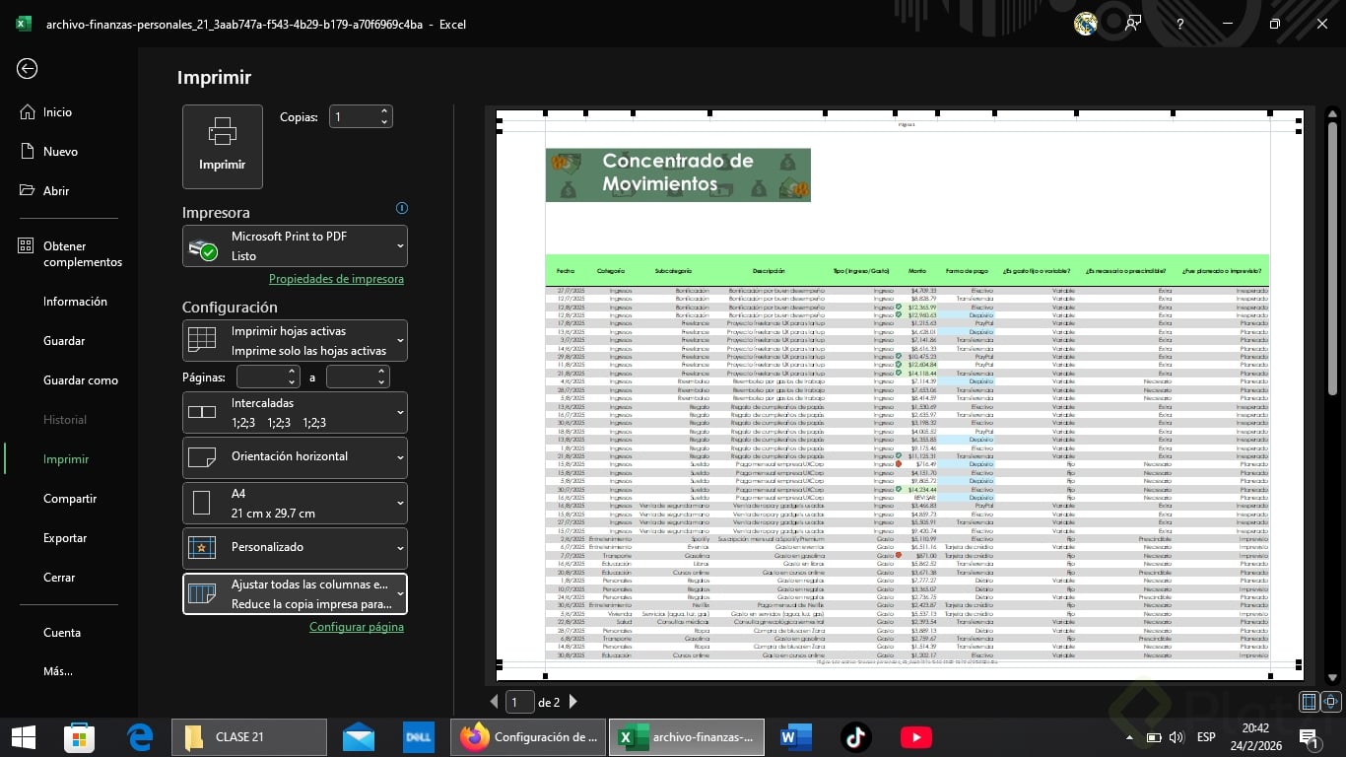This screenshot has height=757, width=1346.
Task: Open the Compartir section
Action: (x=69, y=499)
